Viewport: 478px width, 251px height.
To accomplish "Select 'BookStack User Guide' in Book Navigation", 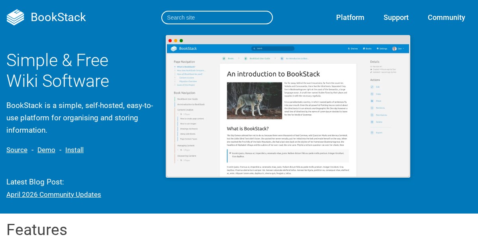I will point(188,99).
